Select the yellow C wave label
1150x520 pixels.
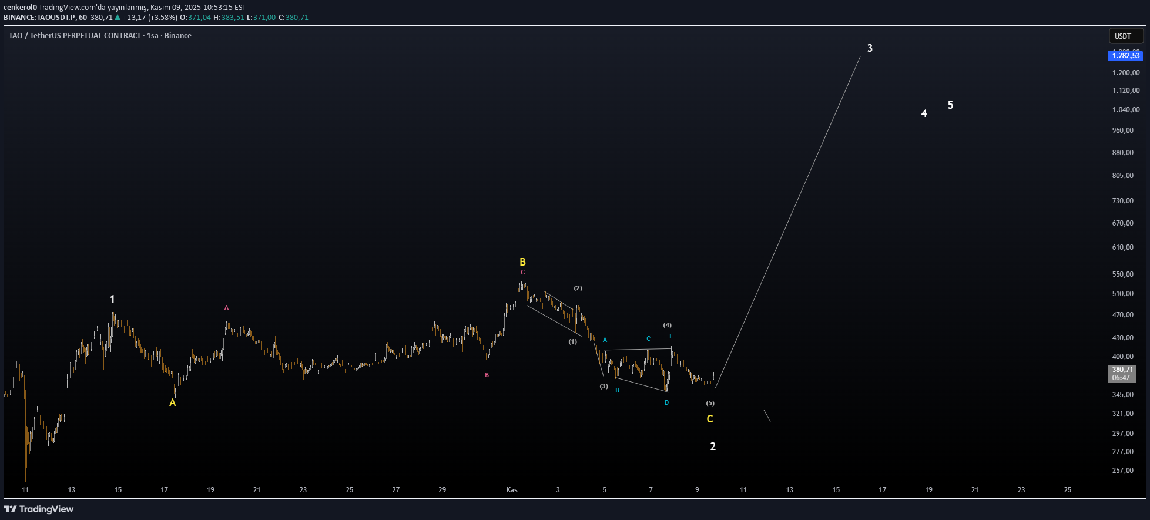pyautogui.click(x=710, y=419)
